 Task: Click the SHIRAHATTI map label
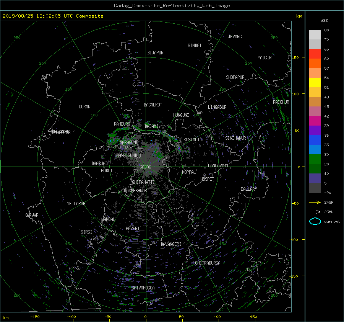click(143, 182)
